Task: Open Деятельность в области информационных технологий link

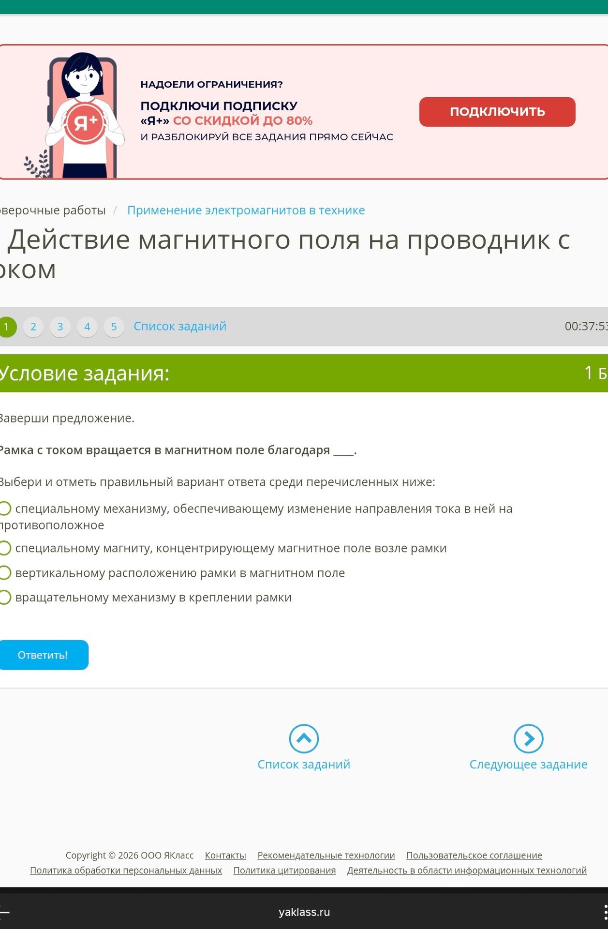Action: (x=467, y=870)
